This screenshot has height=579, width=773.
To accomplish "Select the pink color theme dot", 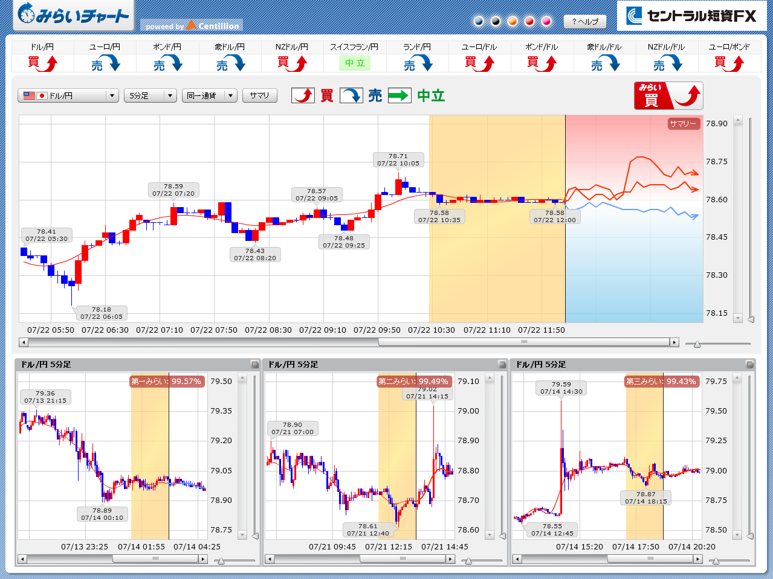I will (546, 21).
